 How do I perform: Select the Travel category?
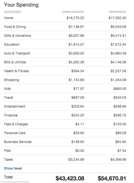tap(9, 98)
